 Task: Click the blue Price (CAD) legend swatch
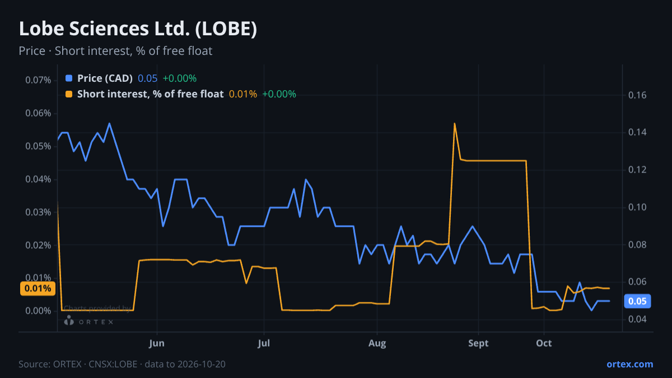click(69, 78)
